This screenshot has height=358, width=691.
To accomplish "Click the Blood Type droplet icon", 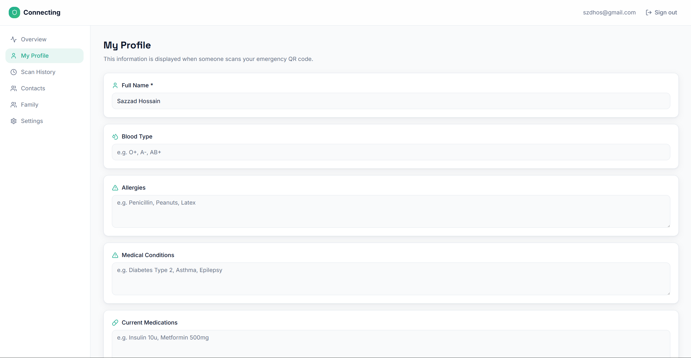I will [x=115, y=137].
